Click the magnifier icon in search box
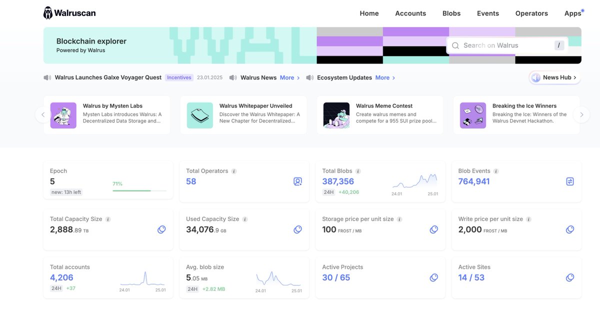The image size is (600, 310). (455, 45)
